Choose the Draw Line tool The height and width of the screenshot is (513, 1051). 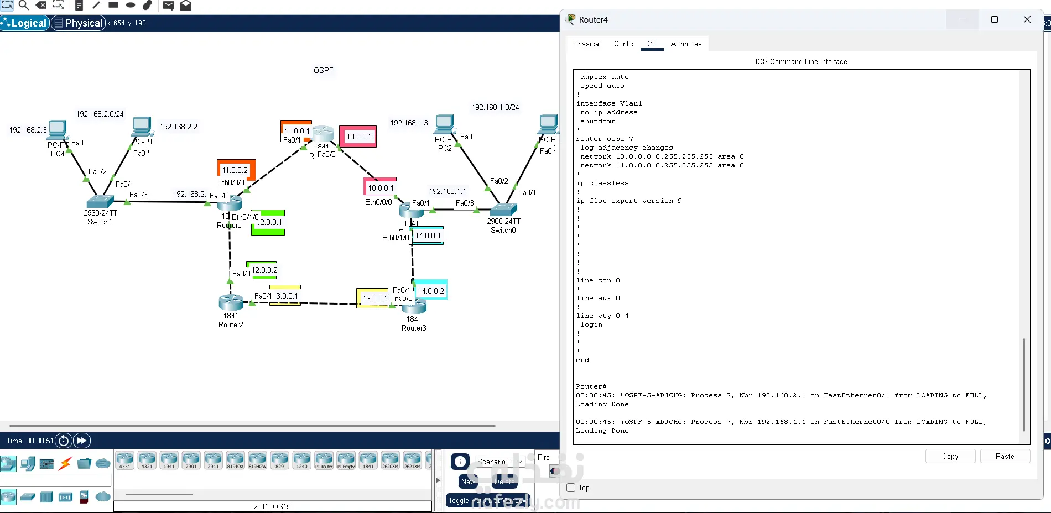(96, 5)
